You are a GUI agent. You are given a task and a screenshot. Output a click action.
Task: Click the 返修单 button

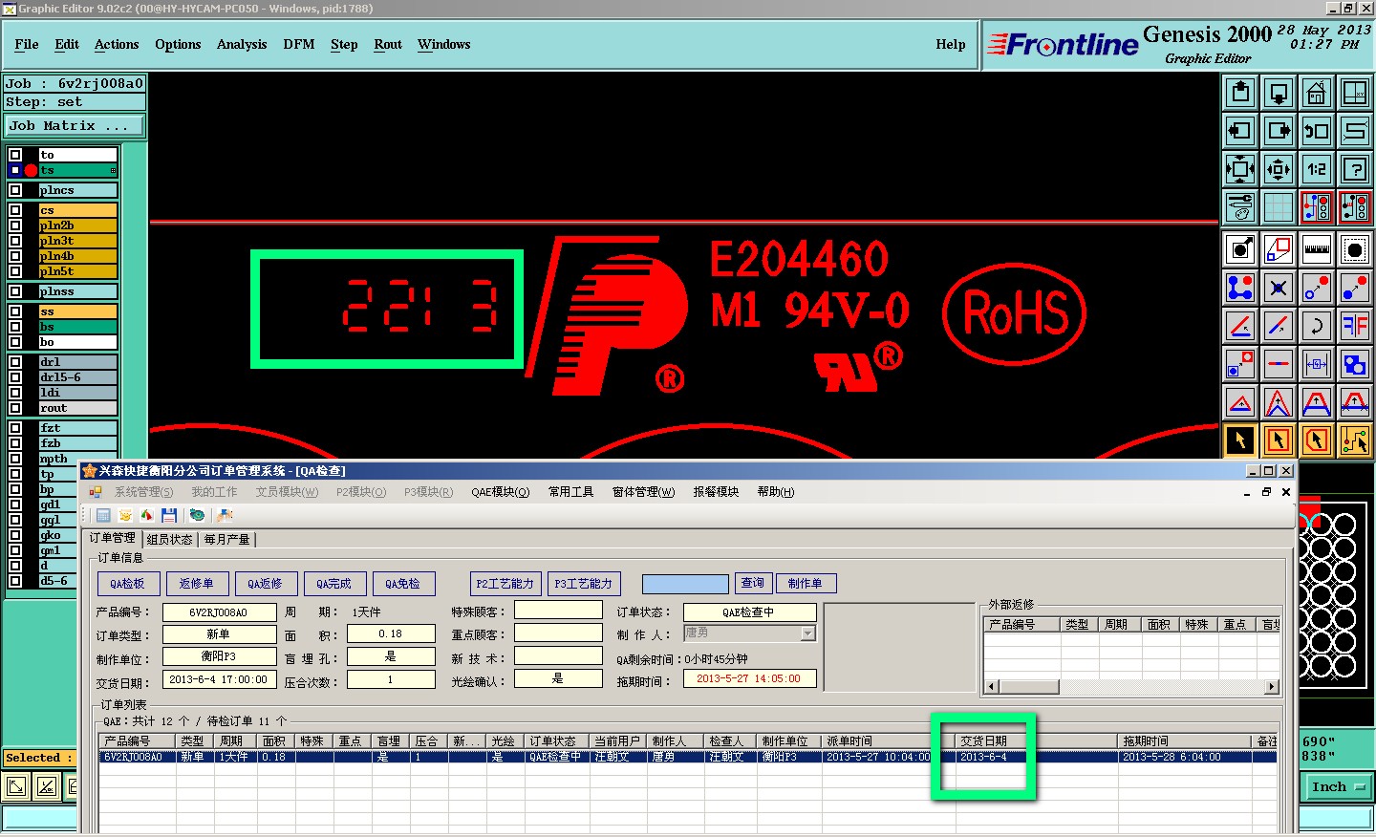click(197, 584)
